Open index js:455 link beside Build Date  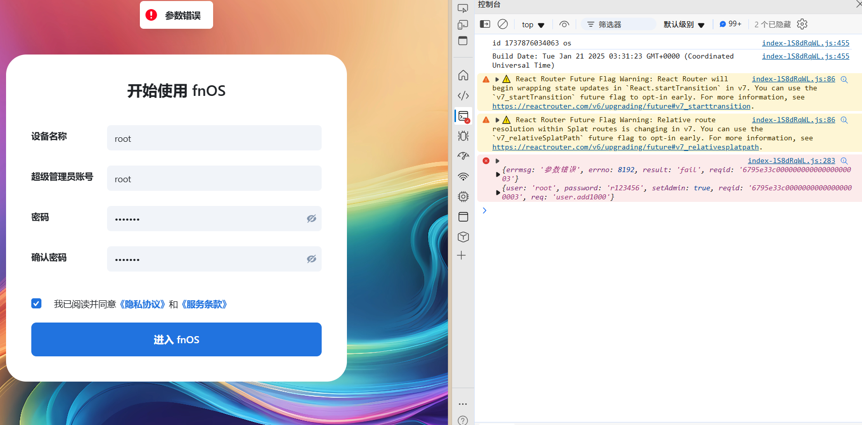tap(805, 57)
